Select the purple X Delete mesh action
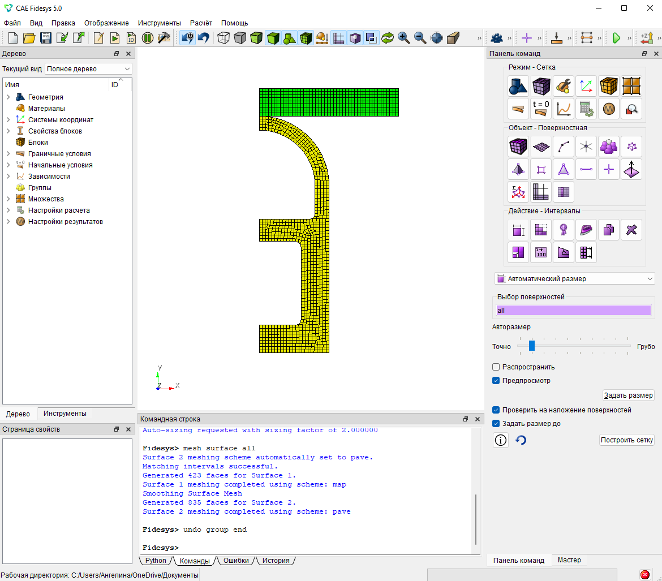The height and width of the screenshot is (581, 662). point(631,230)
